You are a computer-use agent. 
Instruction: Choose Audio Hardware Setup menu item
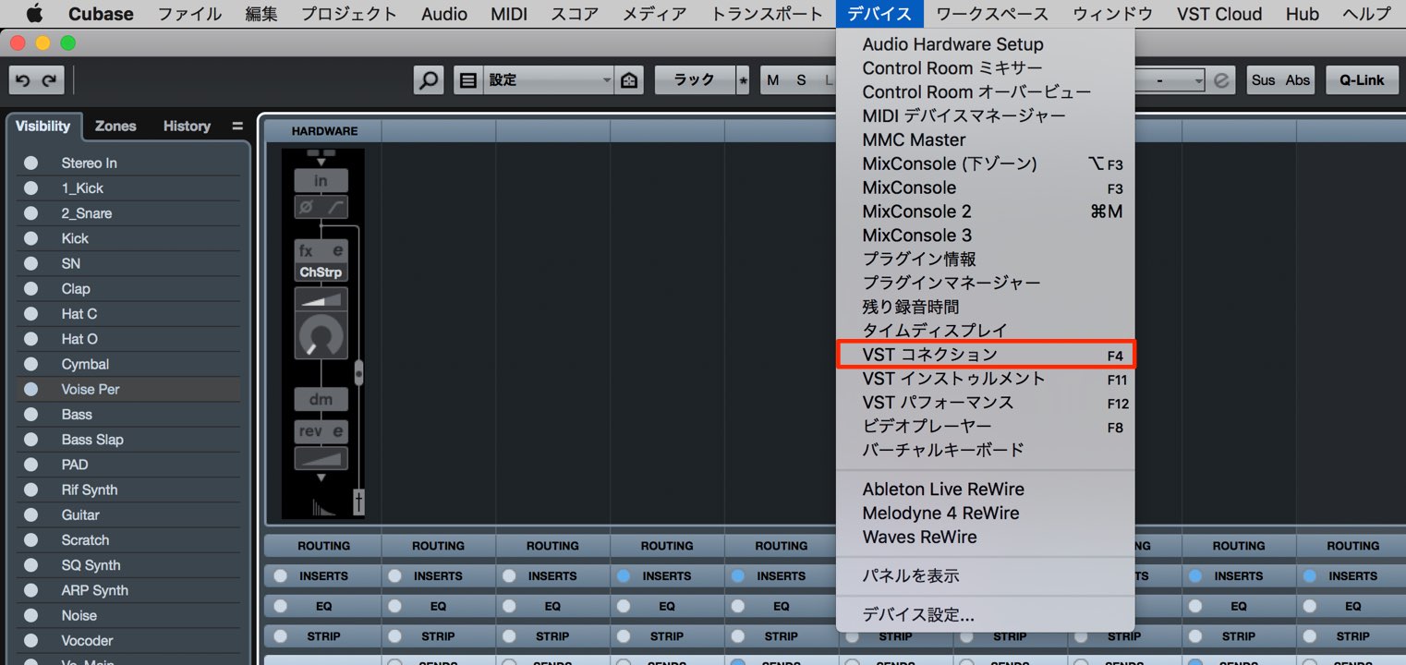pos(986,44)
